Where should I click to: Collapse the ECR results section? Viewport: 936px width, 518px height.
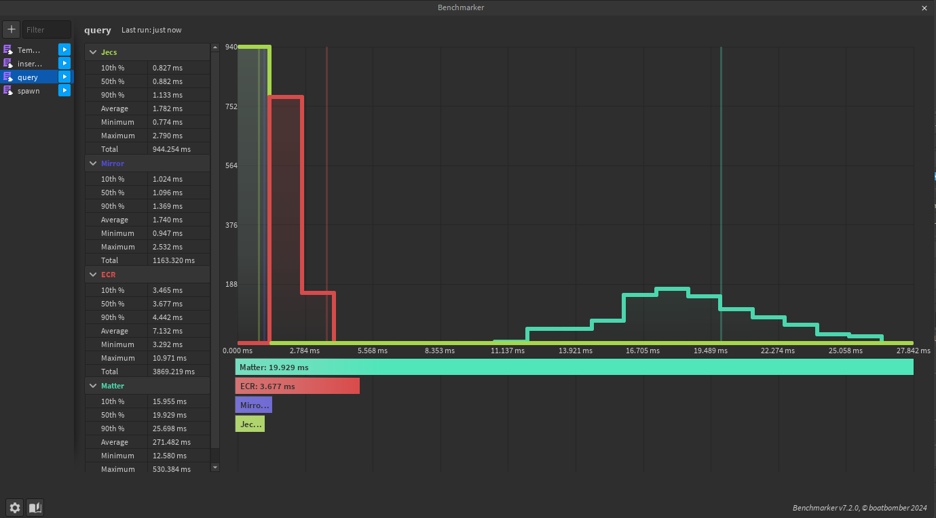click(93, 275)
